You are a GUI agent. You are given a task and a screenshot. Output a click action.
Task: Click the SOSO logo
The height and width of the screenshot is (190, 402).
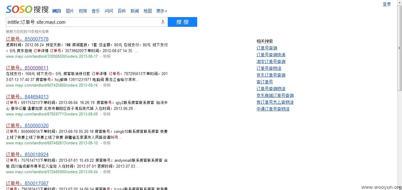(27, 9)
